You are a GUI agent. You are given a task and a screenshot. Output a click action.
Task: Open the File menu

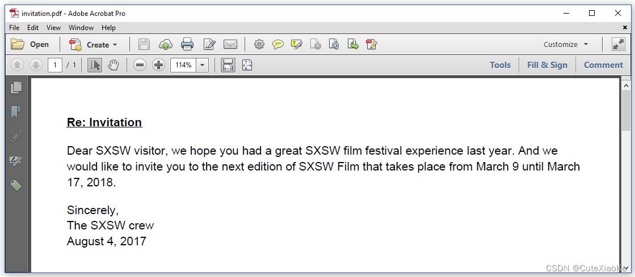pos(14,28)
